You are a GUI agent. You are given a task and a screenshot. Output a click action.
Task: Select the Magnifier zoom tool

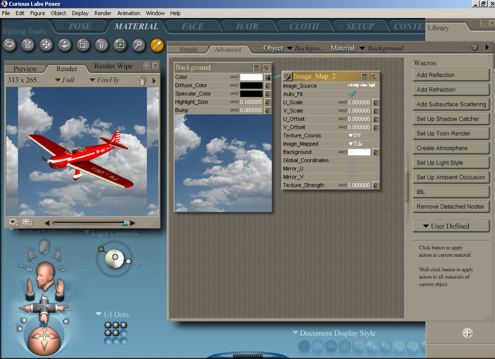[139, 45]
